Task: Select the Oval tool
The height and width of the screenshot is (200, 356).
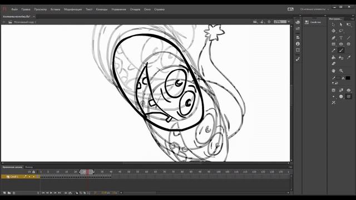Action: [x=341, y=44]
